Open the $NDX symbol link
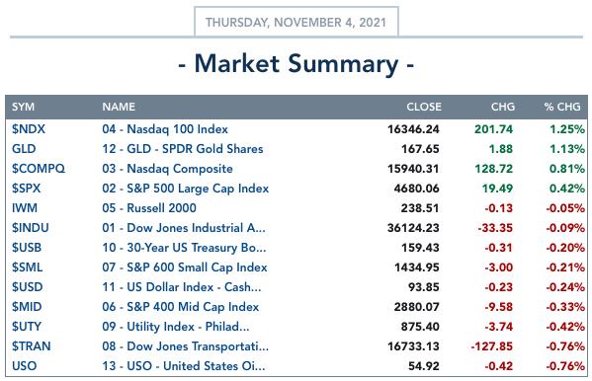The image size is (592, 381). [29, 129]
